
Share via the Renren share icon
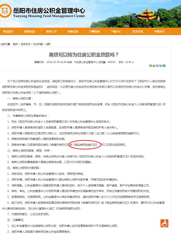(164, 66)
